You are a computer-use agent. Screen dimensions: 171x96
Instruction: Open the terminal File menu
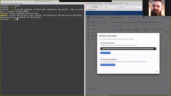click(1, 3)
